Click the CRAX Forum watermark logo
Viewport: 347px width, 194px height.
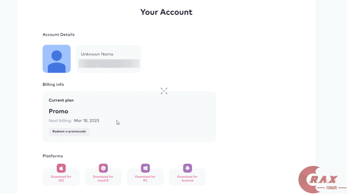321,180
